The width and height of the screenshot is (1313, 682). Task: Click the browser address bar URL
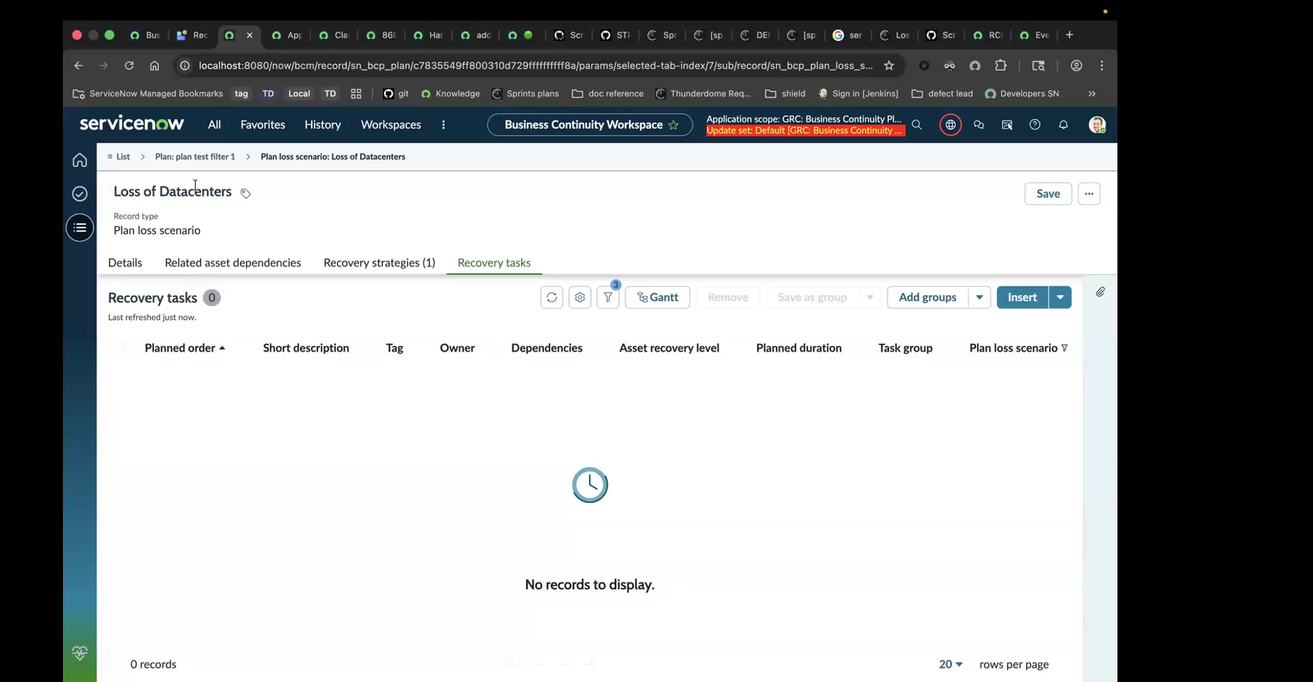point(535,66)
